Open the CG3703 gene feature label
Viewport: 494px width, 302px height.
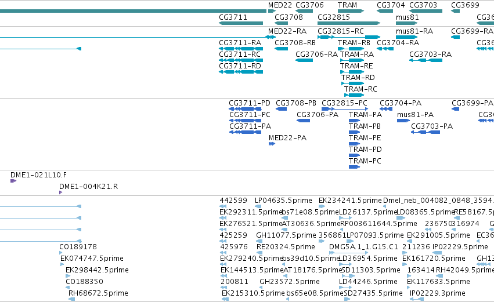click(423, 5)
